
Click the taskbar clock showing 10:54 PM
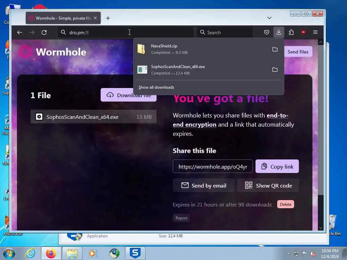click(x=330, y=254)
